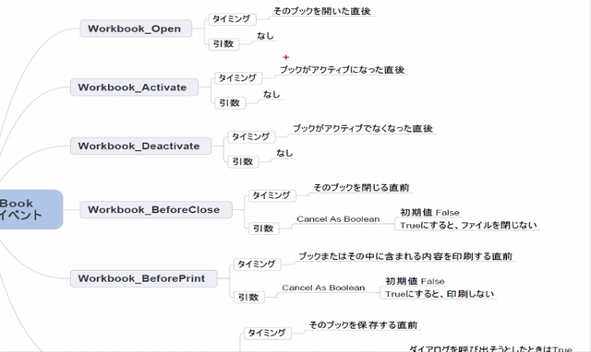591x352 pixels.
Task: Click Trueにすると、ファイルを閉じない note
Action: click(468, 225)
